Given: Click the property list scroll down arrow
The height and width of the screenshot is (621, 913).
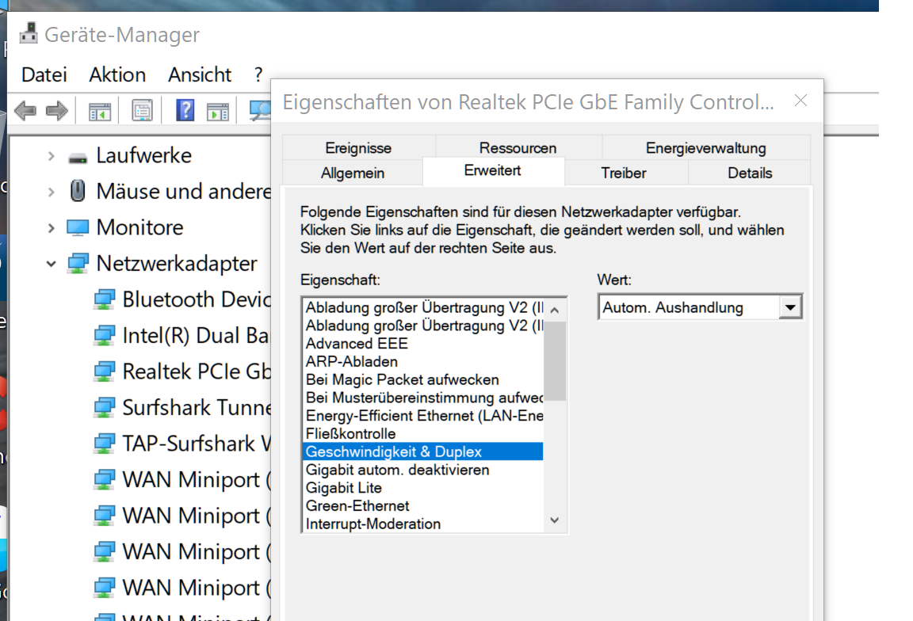Looking at the screenshot, I should pos(555,520).
